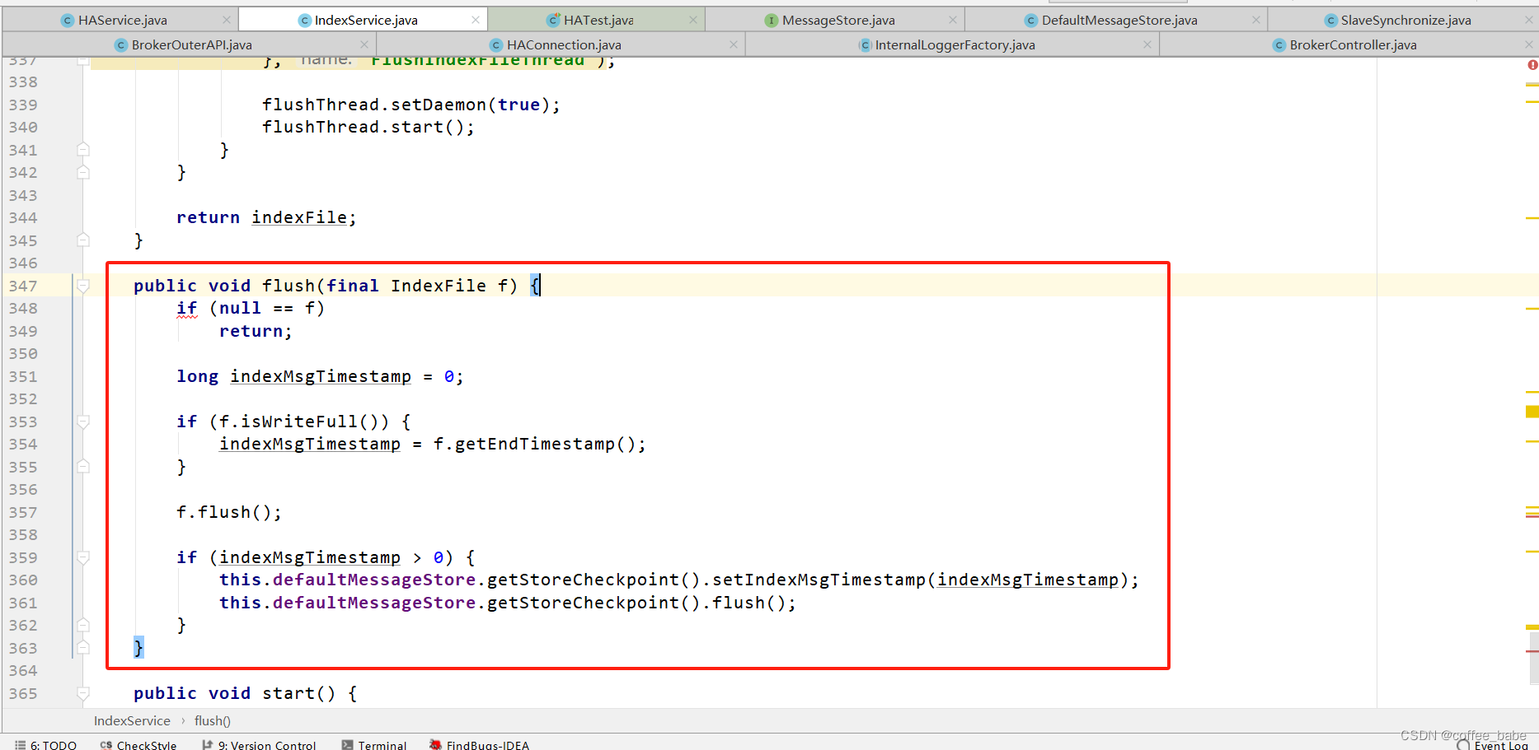Click the class icon on IndexService.java tab
1539x750 pixels.
(x=304, y=20)
